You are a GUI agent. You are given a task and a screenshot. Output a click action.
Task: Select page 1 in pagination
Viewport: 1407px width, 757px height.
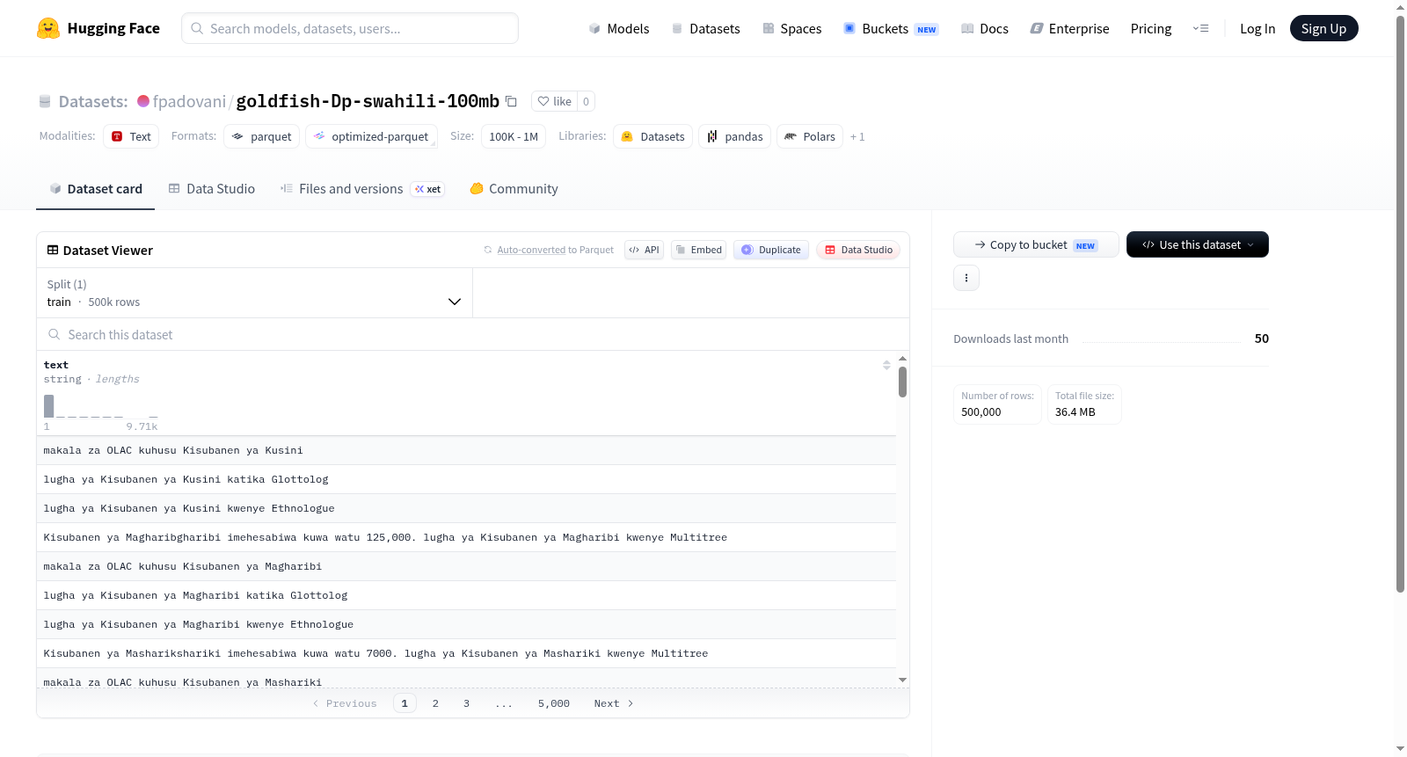405,703
